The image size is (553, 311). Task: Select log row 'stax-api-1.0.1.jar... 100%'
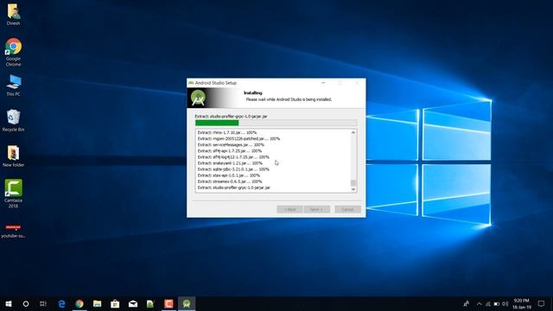click(228, 175)
